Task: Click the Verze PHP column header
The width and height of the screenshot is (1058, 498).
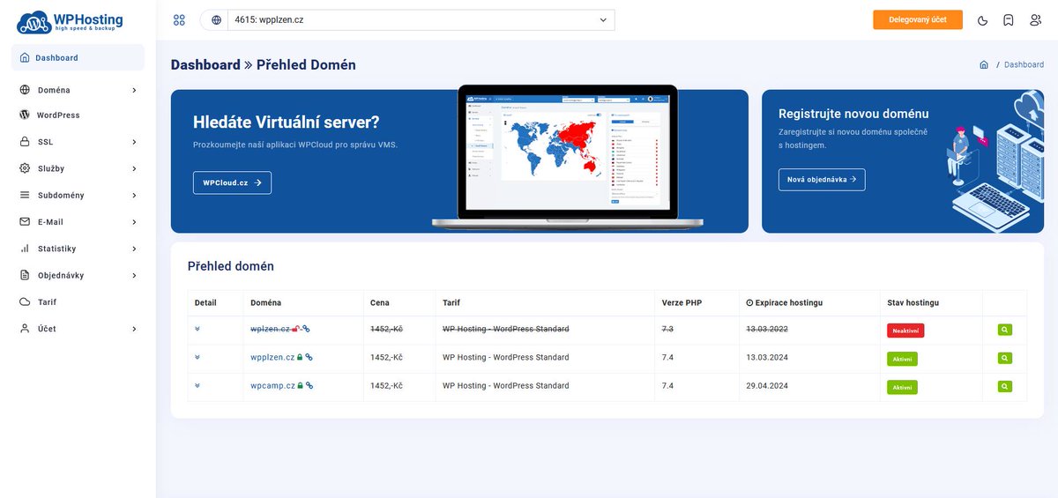Action: tap(682, 302)
